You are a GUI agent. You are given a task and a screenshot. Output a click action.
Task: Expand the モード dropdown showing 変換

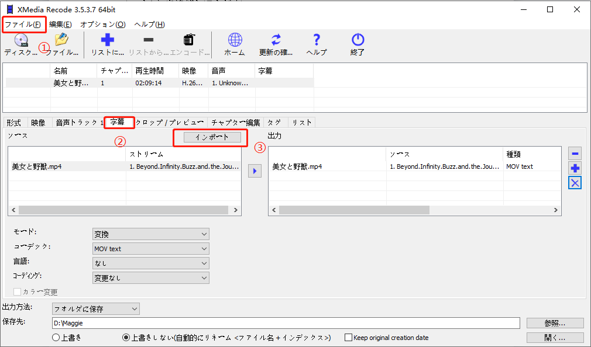[150, 234]
